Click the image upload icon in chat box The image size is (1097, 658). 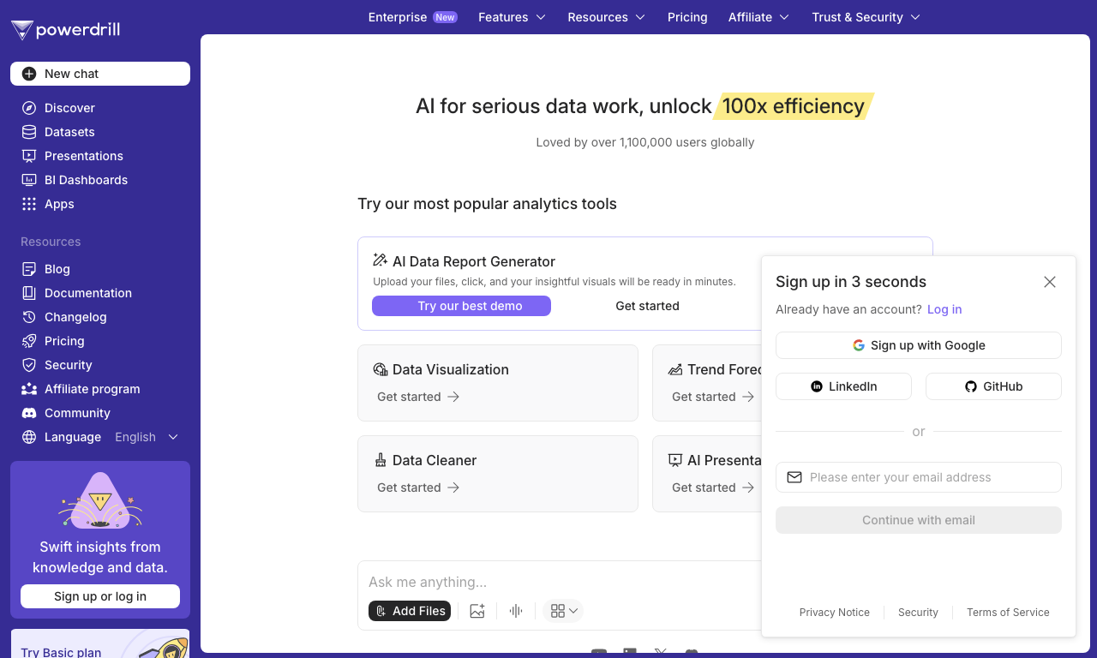point(477,611)
